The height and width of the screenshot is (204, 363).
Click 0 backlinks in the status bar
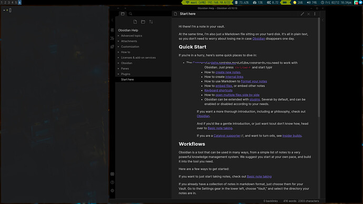pyautogui.click(x=270, y=201)
